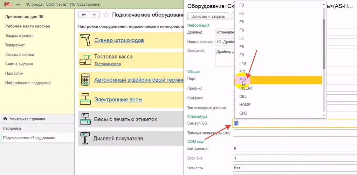Choose F10 in the dropdown list

click(x=279, y=63)
